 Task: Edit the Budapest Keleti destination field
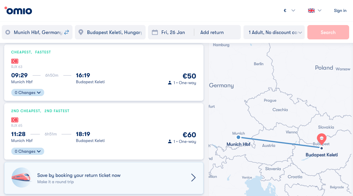click(114, 32)
